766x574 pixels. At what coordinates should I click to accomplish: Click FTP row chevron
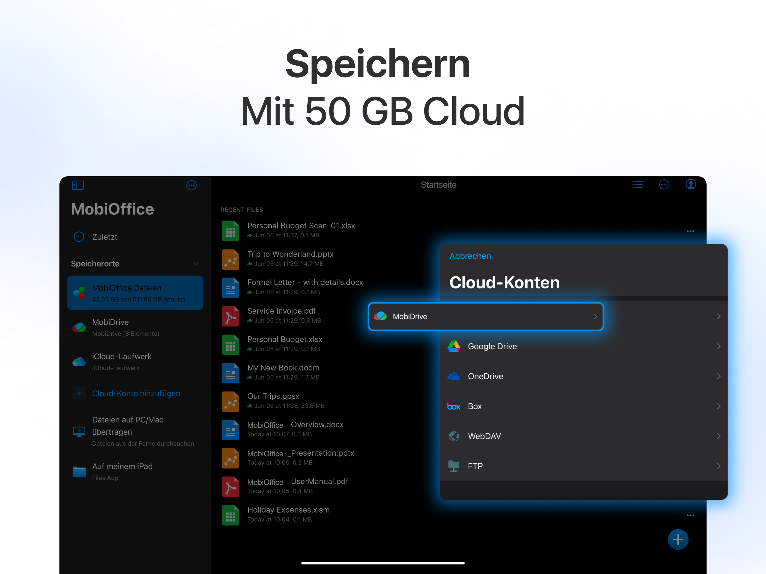pos(719,466)
